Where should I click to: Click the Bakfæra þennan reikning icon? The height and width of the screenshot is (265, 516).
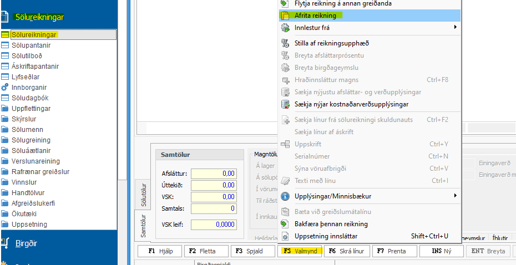pos(285,224)
